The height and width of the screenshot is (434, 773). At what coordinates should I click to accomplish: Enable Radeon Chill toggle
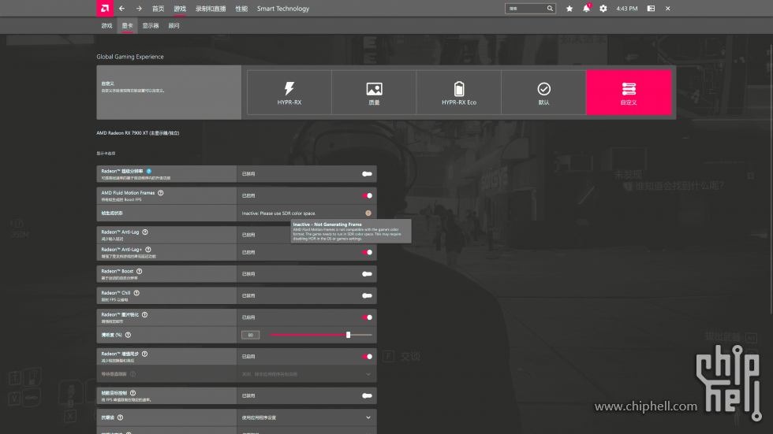coord(367,295)
